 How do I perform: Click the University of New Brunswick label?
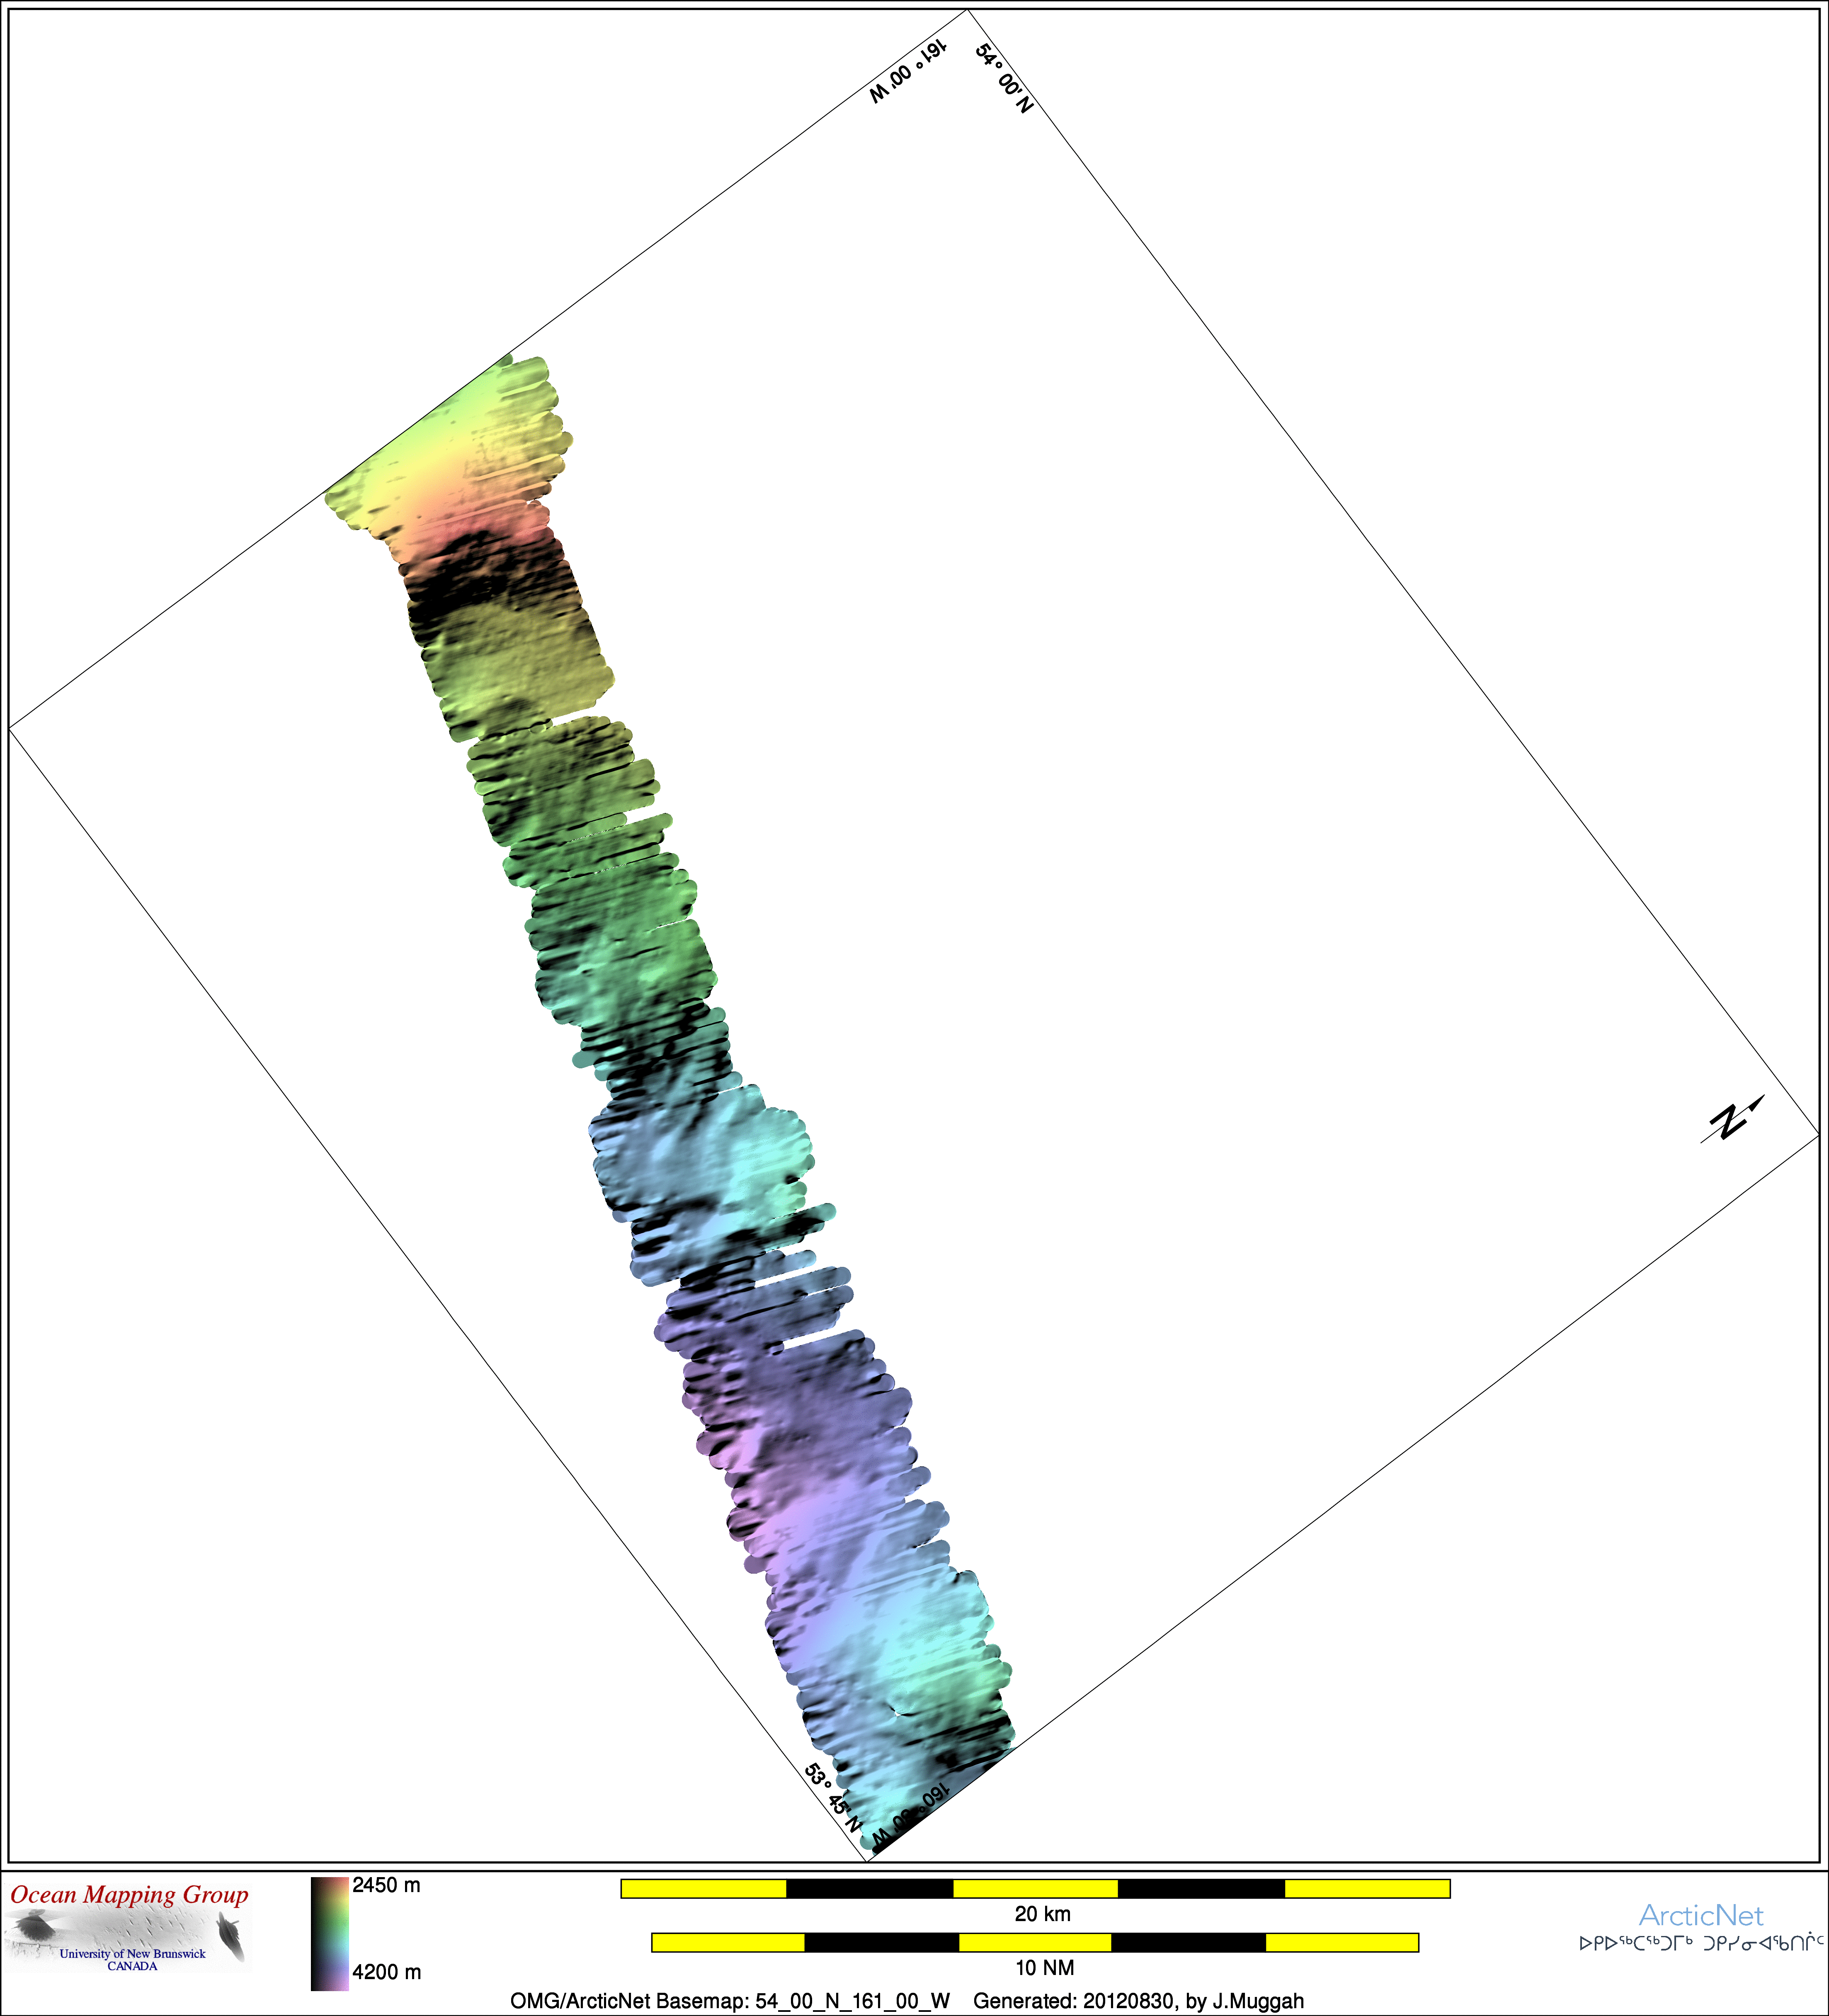(x=132, y=1953)
